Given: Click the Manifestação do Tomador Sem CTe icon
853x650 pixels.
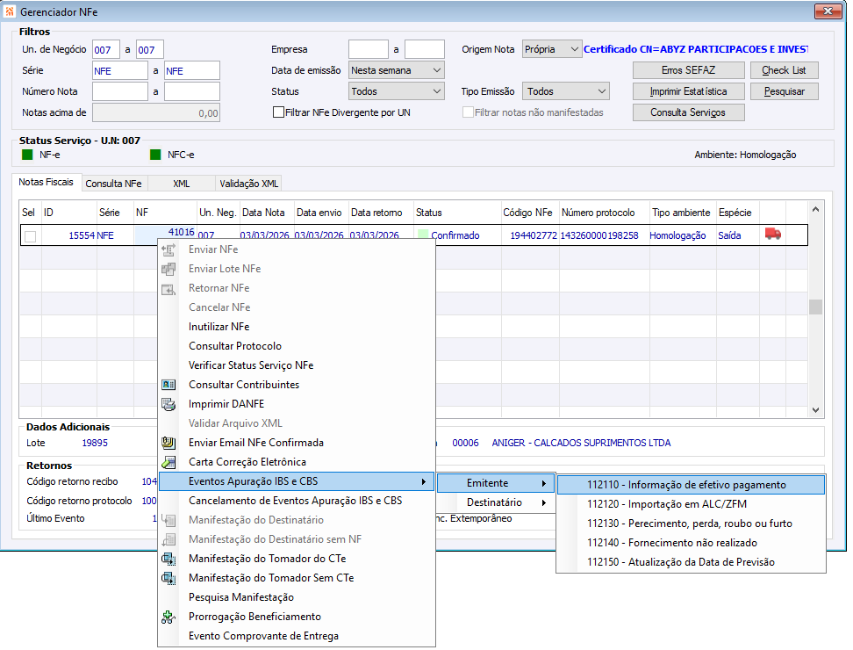Looking at the screenshot, I should (x=169, y=578).
